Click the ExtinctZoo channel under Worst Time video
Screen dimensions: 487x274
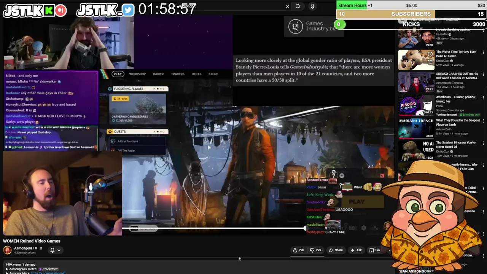443,61
